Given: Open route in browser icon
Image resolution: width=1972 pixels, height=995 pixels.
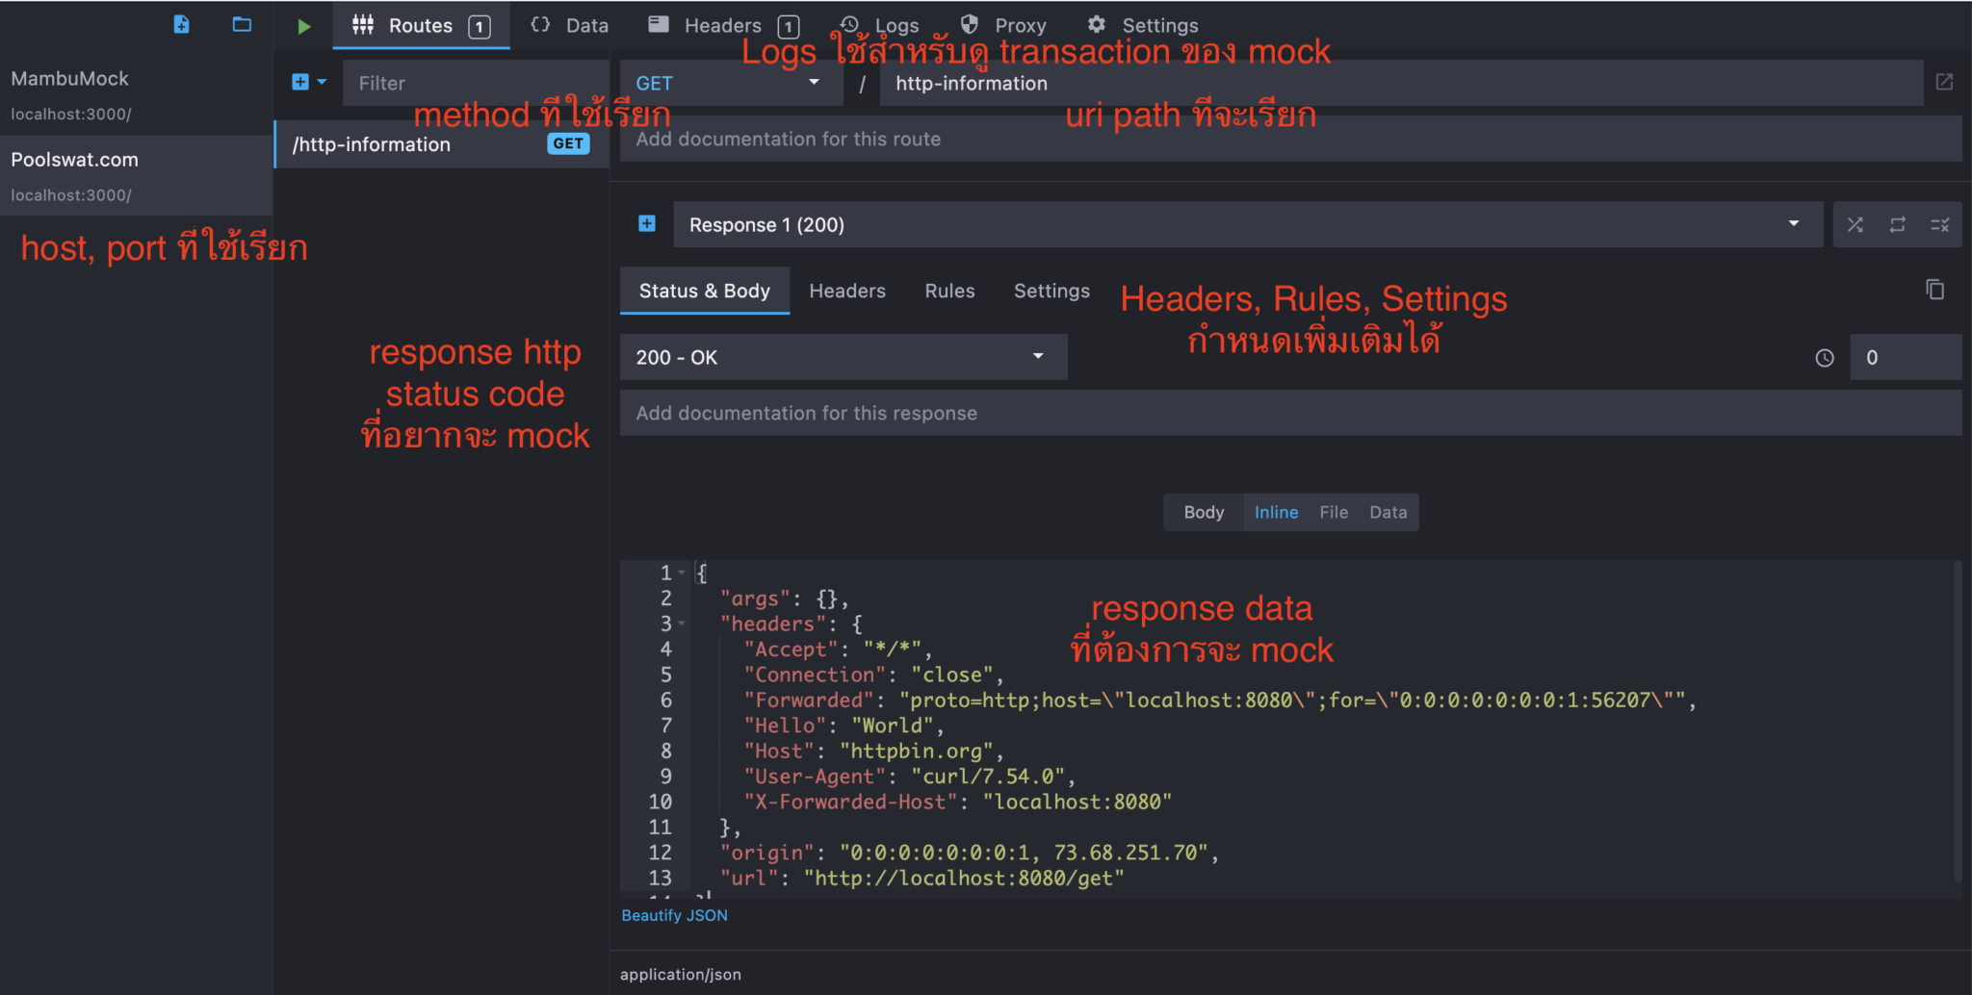Looking at the screenshot, I should pyautogui.click(x=1944, y=83).
